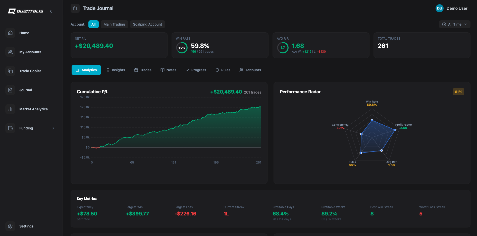Click the Net P/L +$20,489.40 value
The image size is (477, 236).
94,46
